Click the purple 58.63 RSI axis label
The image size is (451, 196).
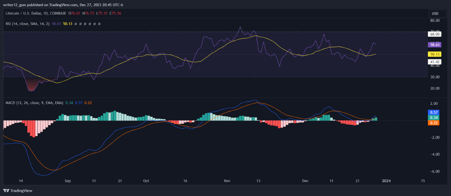(x=434, y=45)
